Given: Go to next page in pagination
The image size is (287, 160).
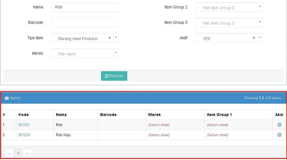Looking at the screenshot, I should (27, 153).
